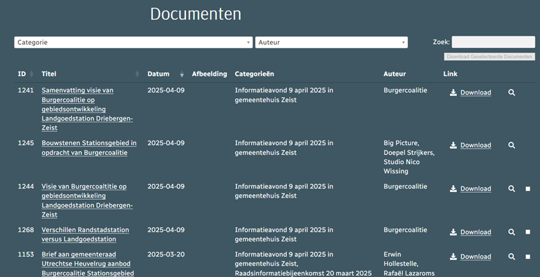This screenshot has height=277, width=540.
Task: Sort the table by Datum column
Action: [166, 74]
